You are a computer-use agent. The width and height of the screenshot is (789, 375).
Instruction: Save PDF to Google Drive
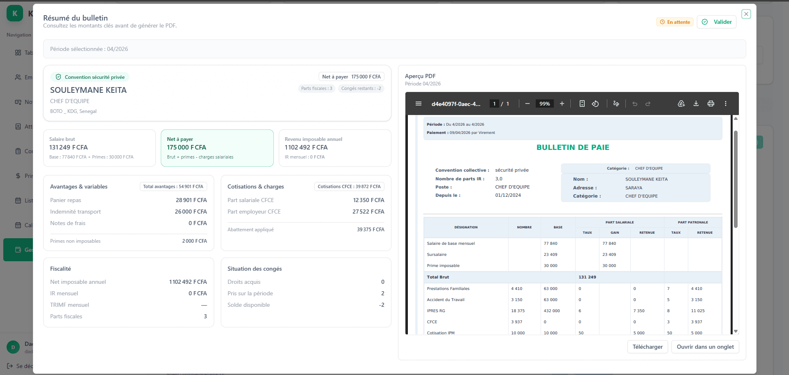pyautogui.click(x=681, y=104)
